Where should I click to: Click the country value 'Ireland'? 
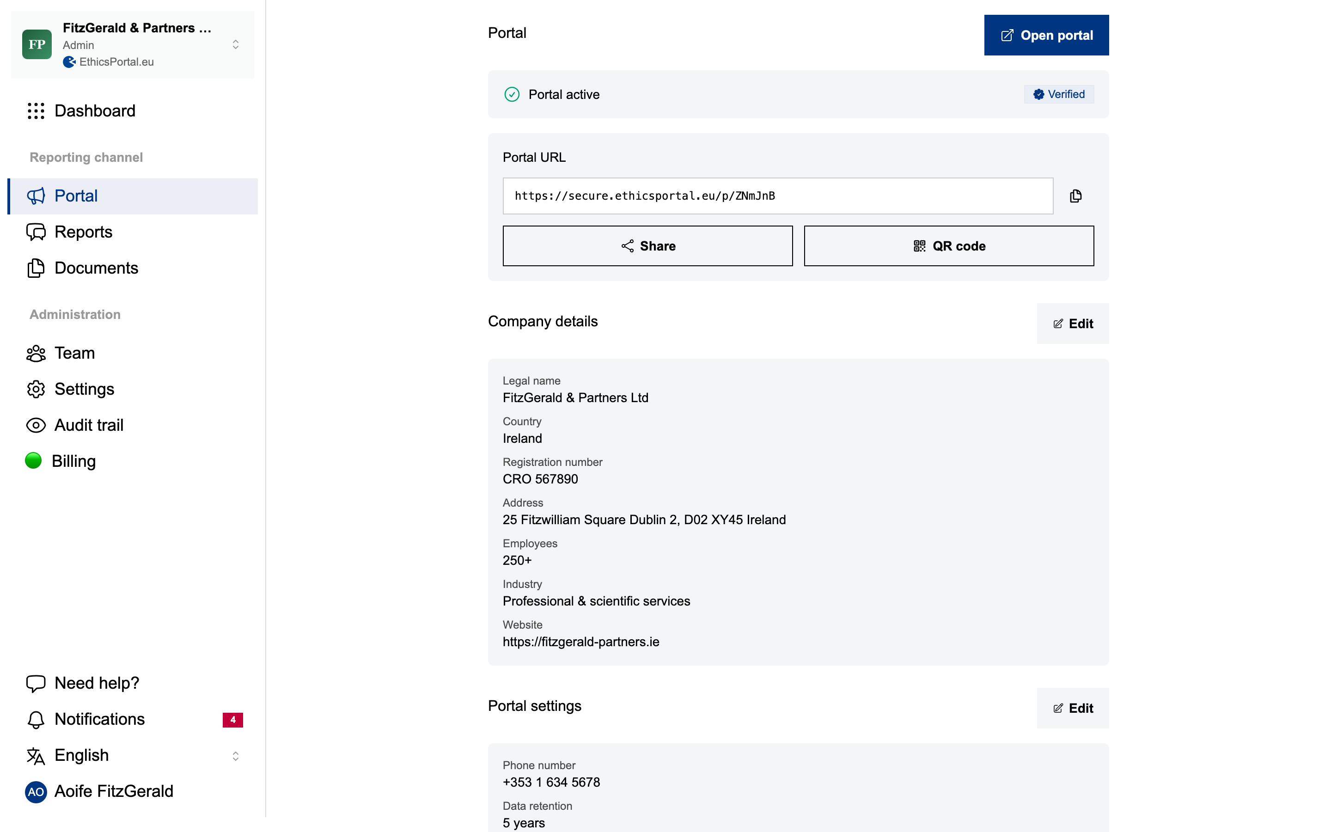522,439
